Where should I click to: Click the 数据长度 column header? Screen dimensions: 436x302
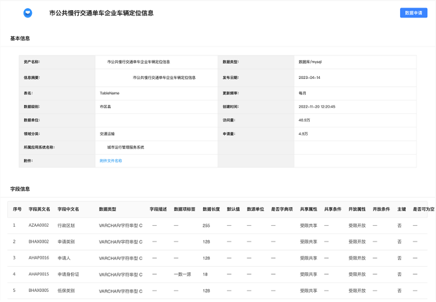[211, 209]
